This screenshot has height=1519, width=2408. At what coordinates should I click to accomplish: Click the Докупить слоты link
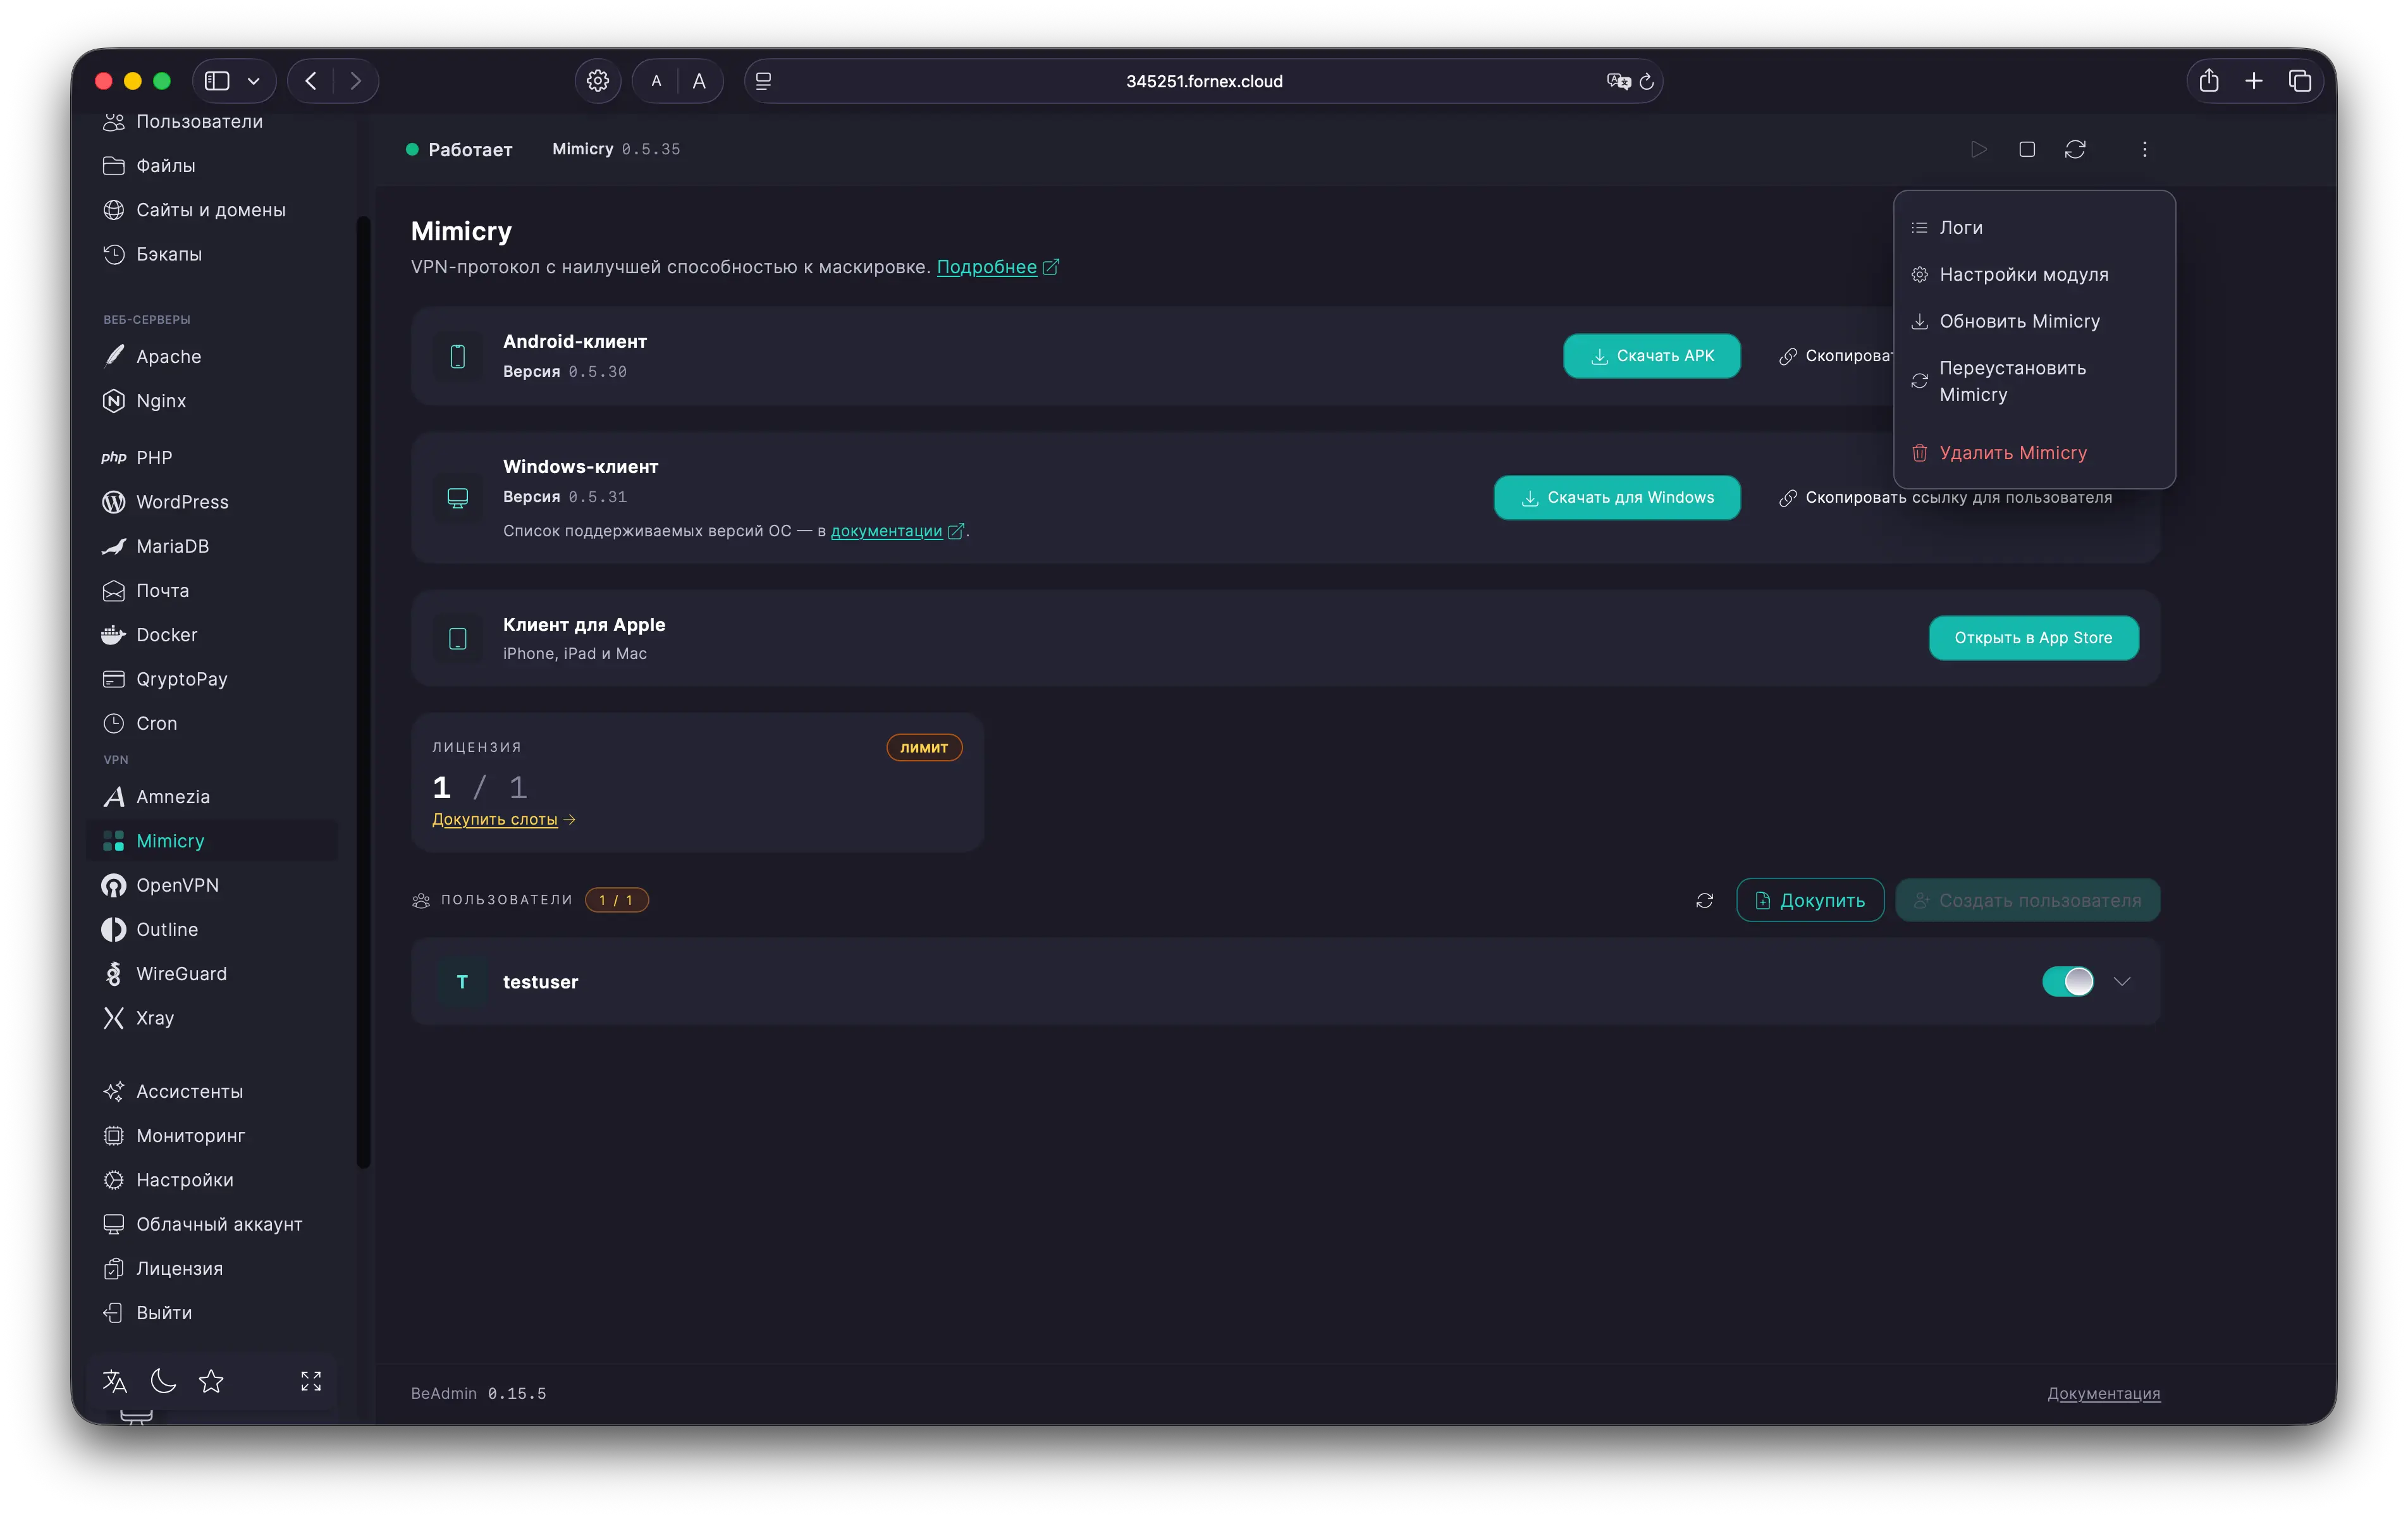503,819
